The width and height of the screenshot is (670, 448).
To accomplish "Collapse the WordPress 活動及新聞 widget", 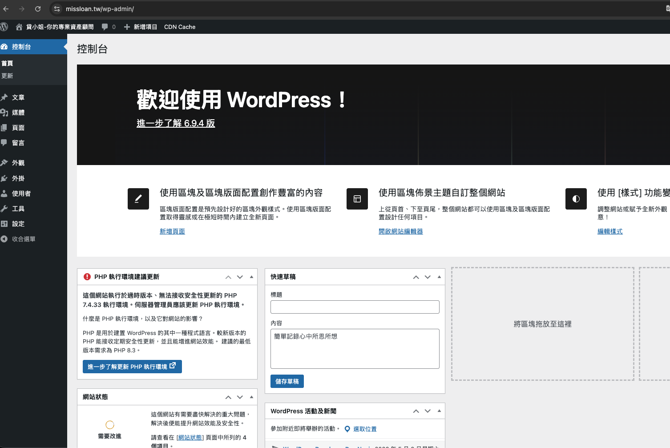I will 439,411.
